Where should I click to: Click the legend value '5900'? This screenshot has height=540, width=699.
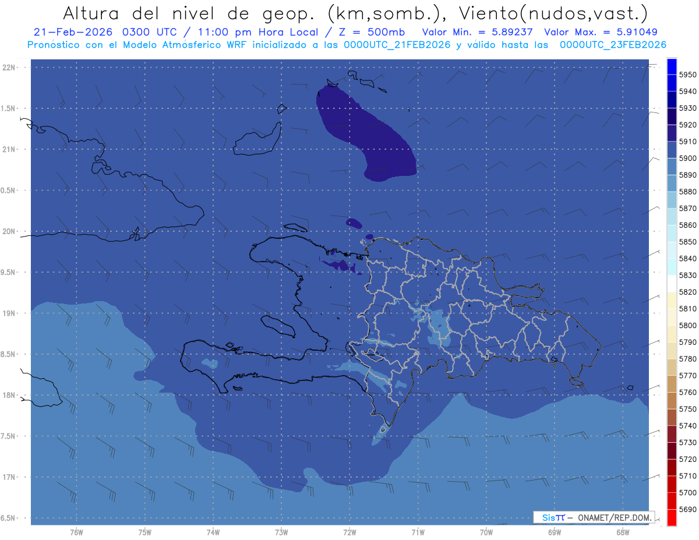[687, 158]
